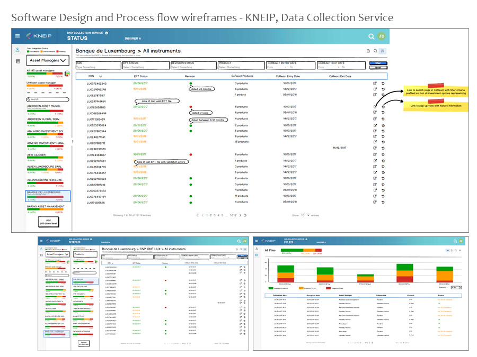Click the ISIN filter text field

pos(98,67)
